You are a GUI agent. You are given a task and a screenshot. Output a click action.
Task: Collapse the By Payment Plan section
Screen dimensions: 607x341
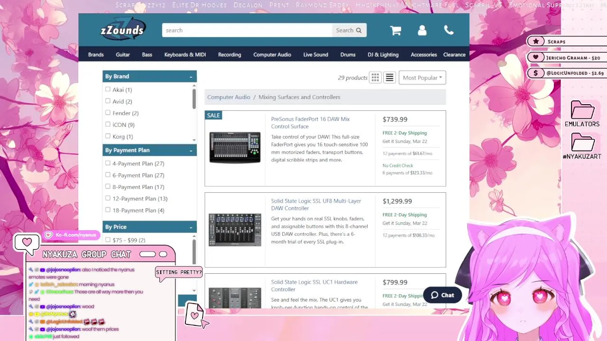(191, 151)
